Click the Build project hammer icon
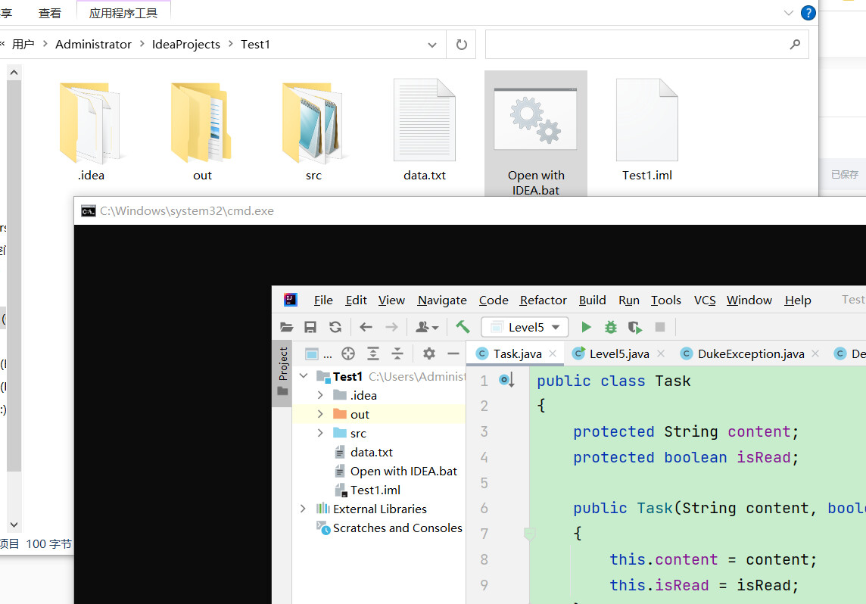The height and width of the screenshot is (604, 866). click(463, 328)
